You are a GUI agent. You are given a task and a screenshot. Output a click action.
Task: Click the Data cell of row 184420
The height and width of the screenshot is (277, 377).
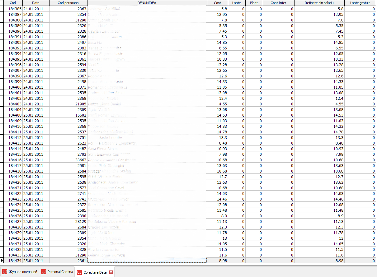(36, 182)
